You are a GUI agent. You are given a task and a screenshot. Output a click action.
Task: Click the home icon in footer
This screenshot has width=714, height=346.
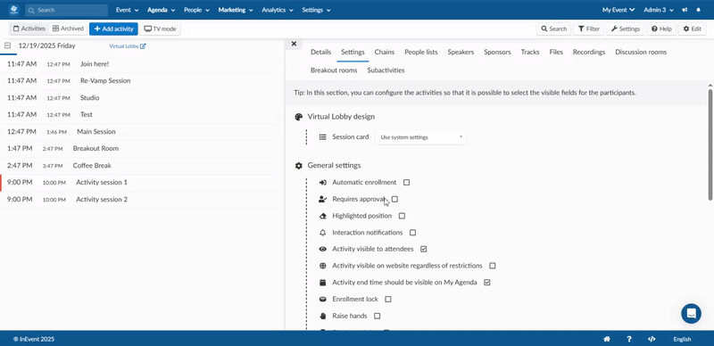click(x=607, y=339)
